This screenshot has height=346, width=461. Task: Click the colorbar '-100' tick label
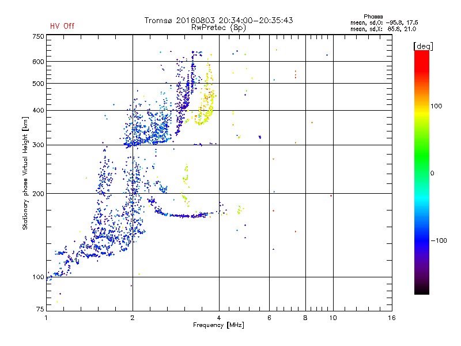(439, 240)
